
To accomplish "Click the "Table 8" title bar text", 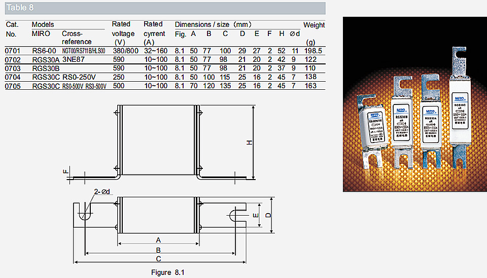I will 20,8.
